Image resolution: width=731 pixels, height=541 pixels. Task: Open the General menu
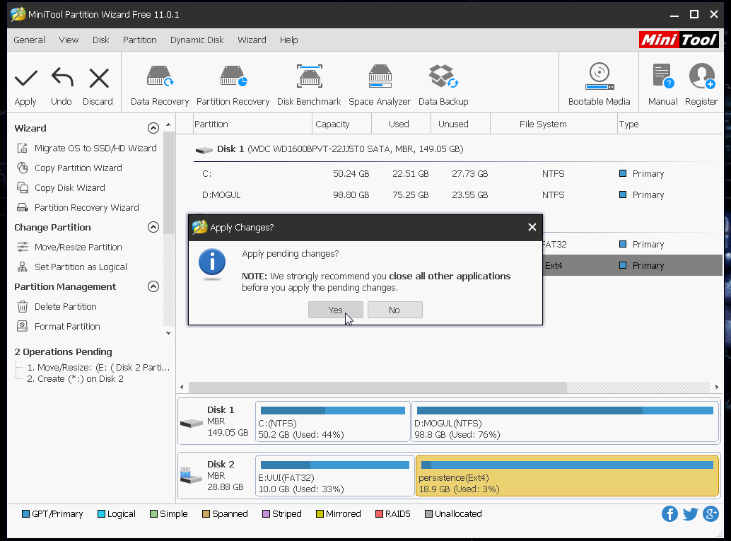tap(30, 40)
